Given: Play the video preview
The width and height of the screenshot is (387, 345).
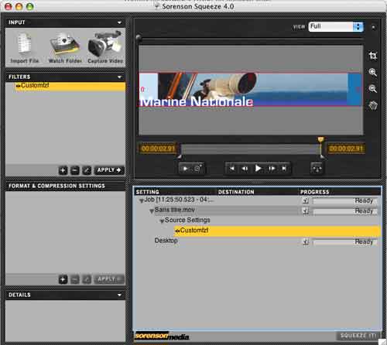Looking at the screenshot, I should coord(258,169).
